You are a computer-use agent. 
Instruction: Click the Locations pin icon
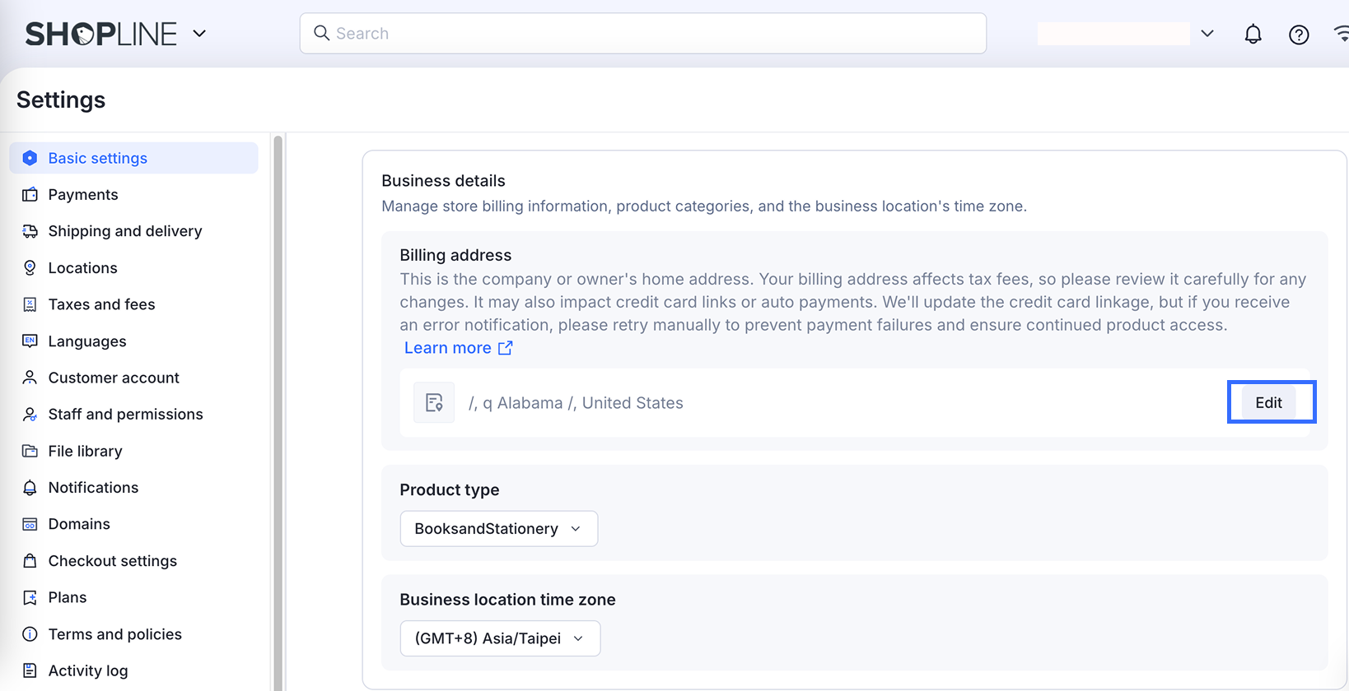pos(30,268)
